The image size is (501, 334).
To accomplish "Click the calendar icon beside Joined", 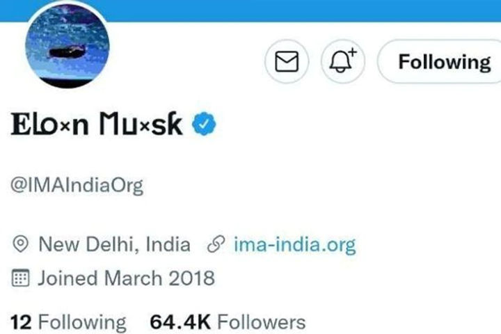I will tap(22, 279).
